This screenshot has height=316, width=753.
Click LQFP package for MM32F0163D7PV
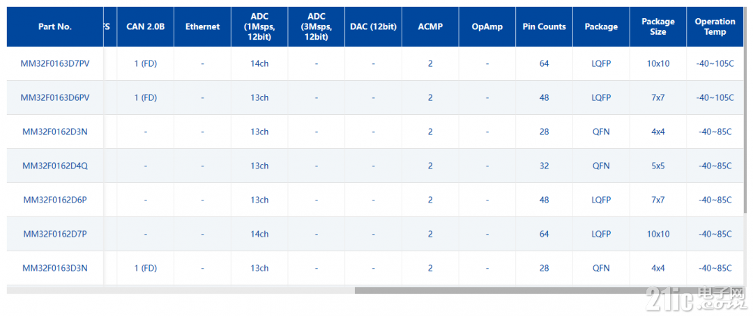pyautogui.click(x=601, y=63)
